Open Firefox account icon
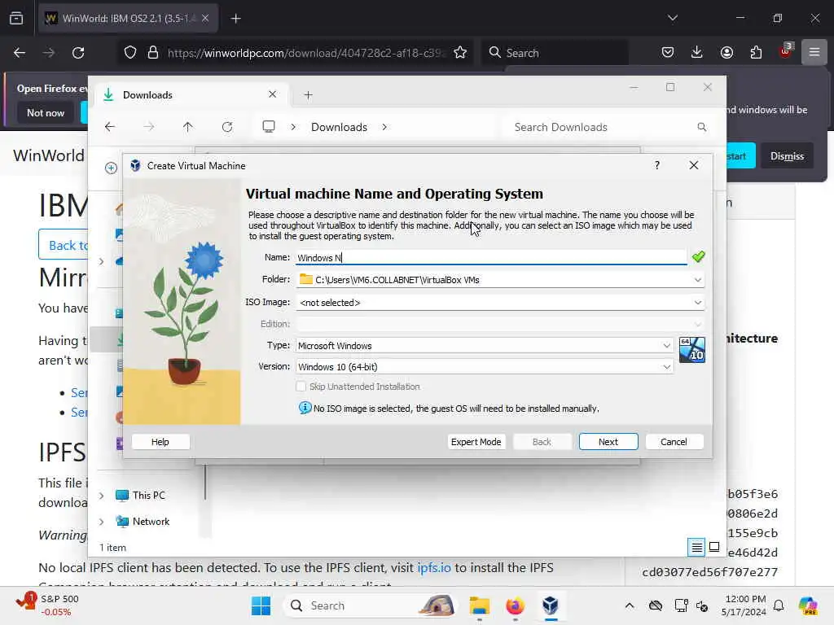 (726, 53)
